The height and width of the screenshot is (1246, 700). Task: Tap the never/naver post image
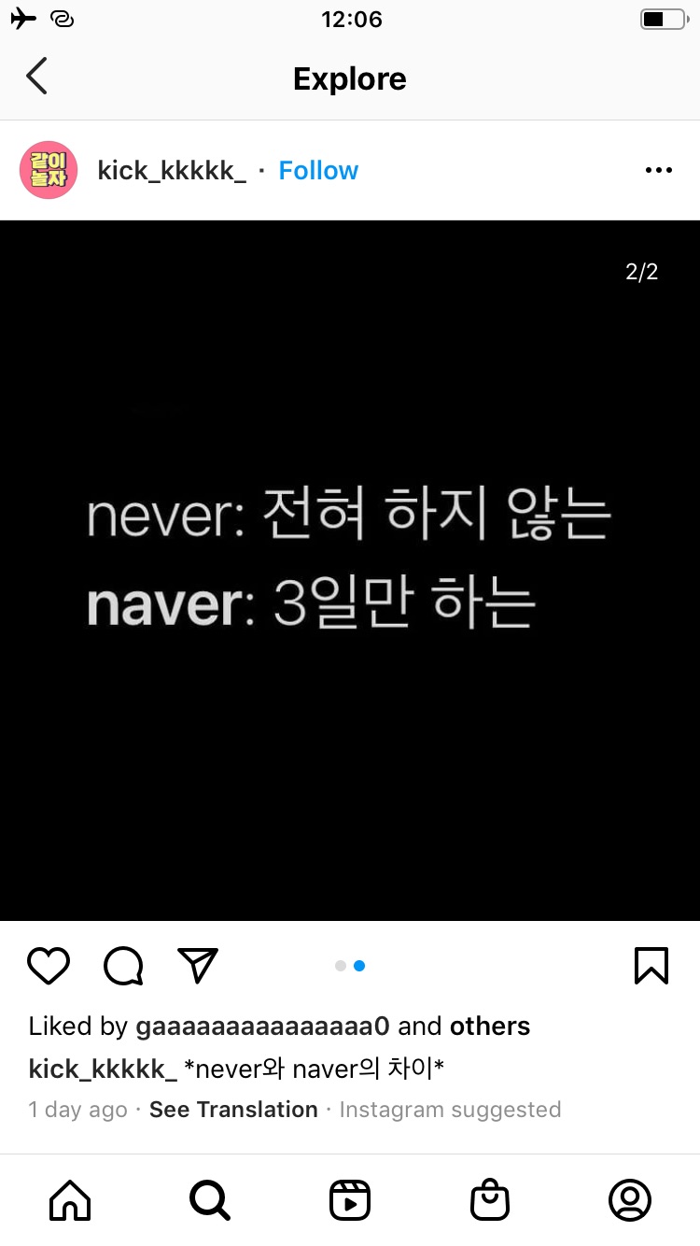pos(350,571)
